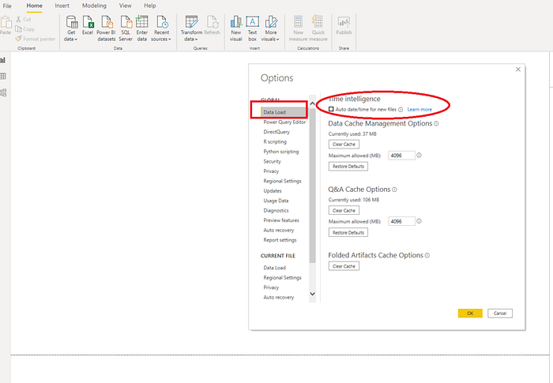
Task: Select Global Regional Settings option
Action: 282,181
